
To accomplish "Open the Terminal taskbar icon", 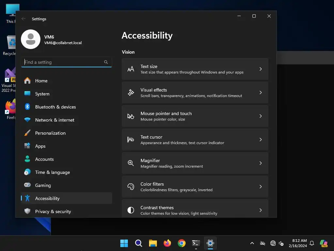I will [x=196, y=243].
